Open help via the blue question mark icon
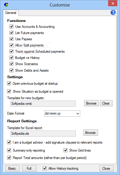 [x=113, y=12]
